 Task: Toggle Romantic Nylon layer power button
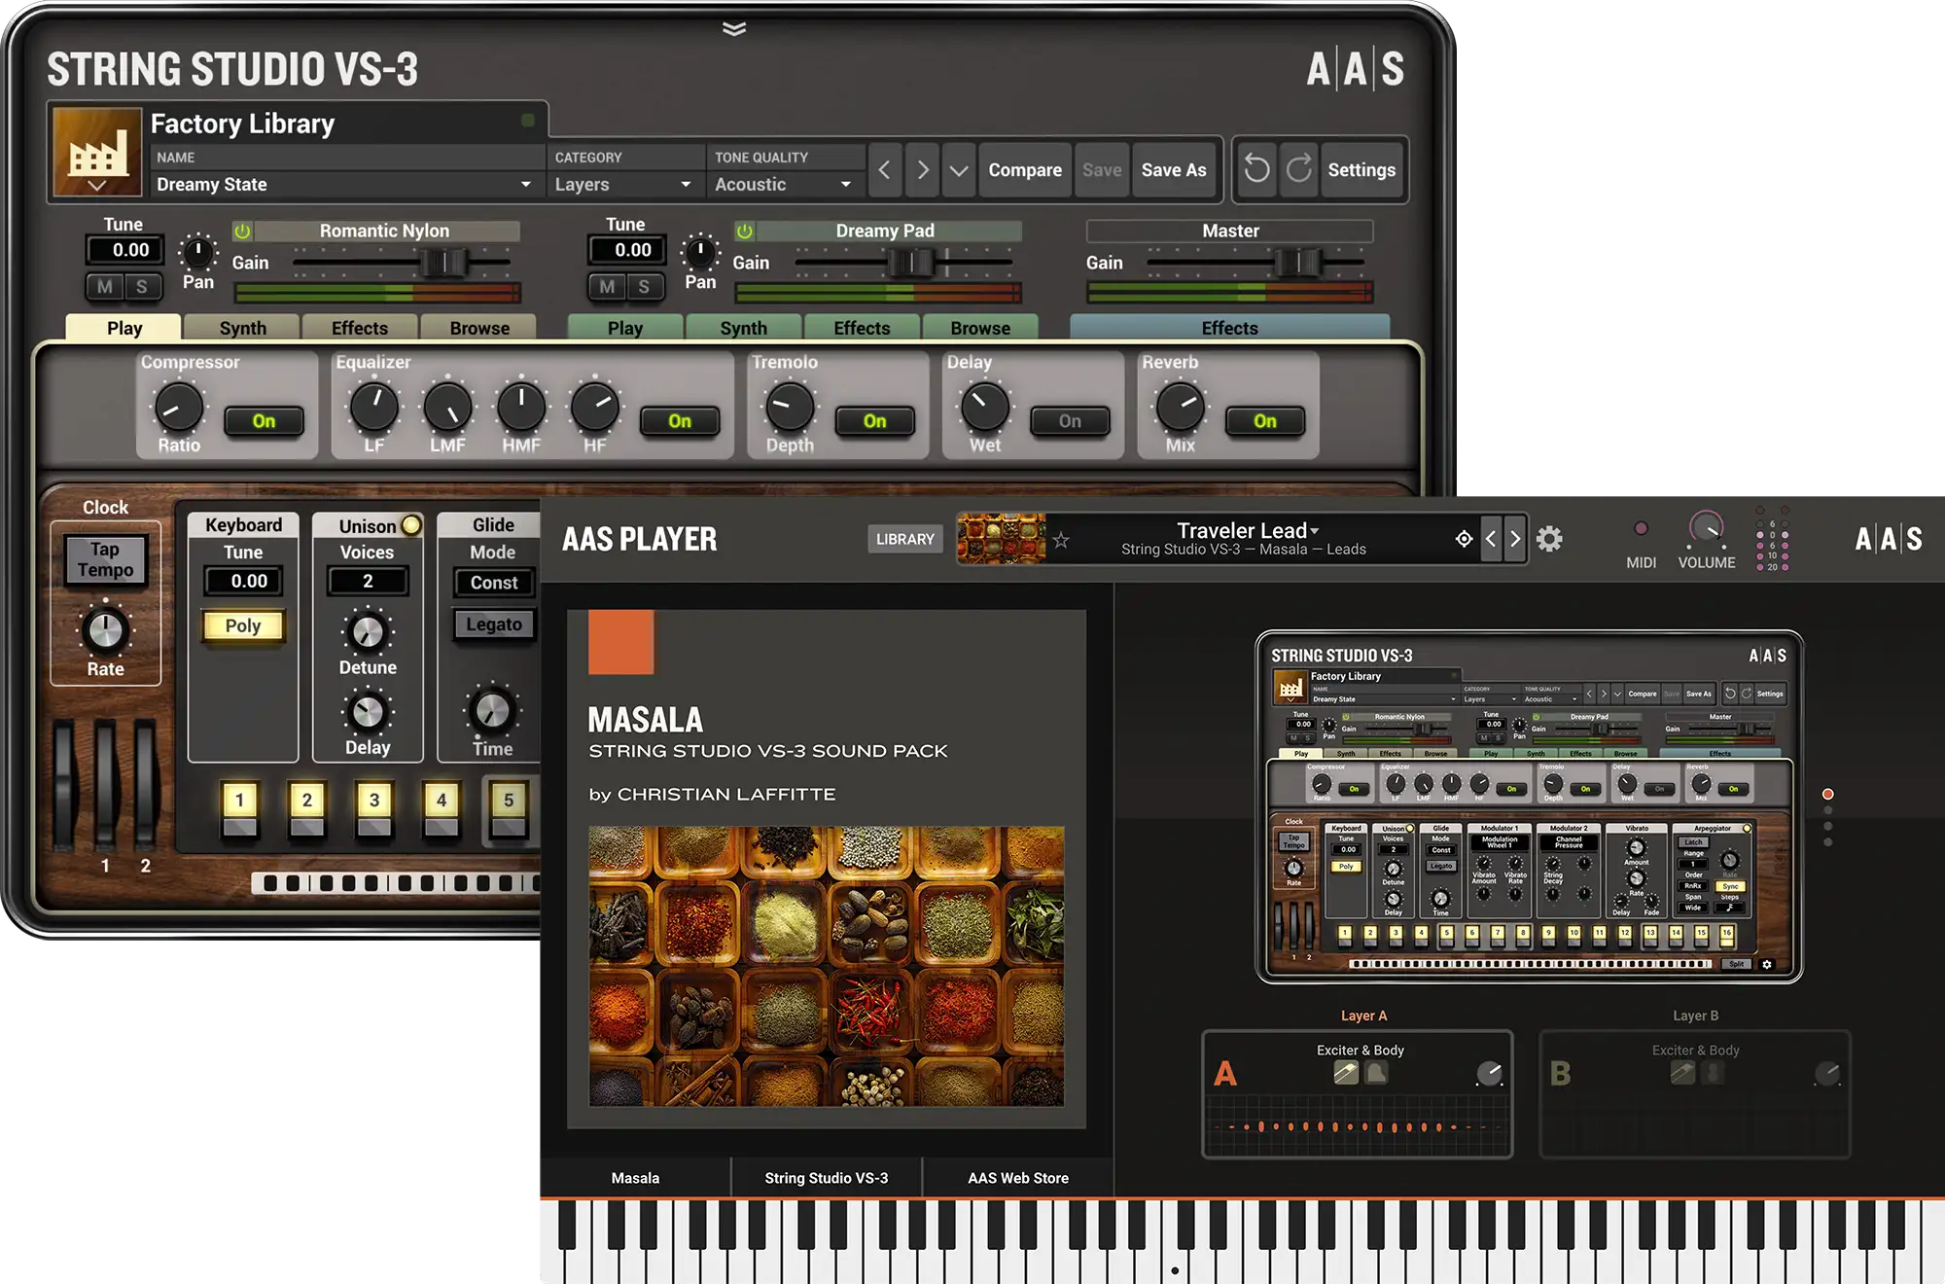tap(242, 231)
